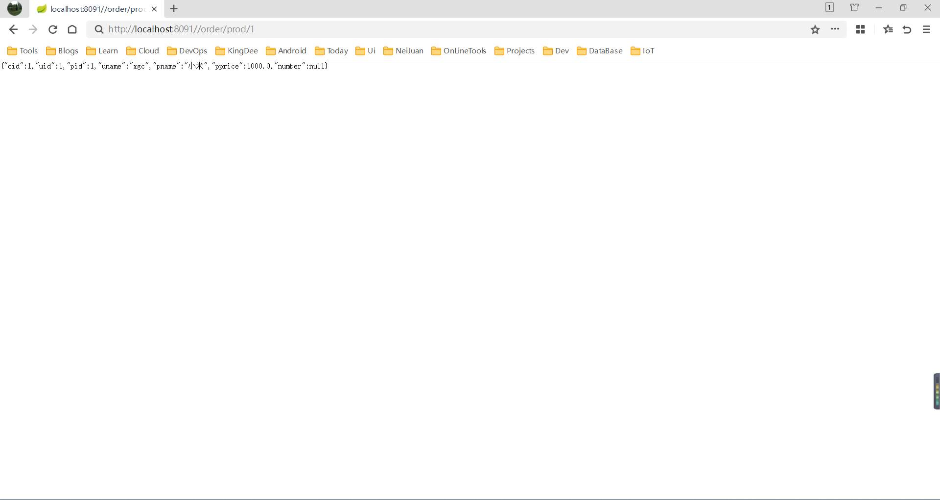Open the DataBase bookmark folder

point(600,51)
